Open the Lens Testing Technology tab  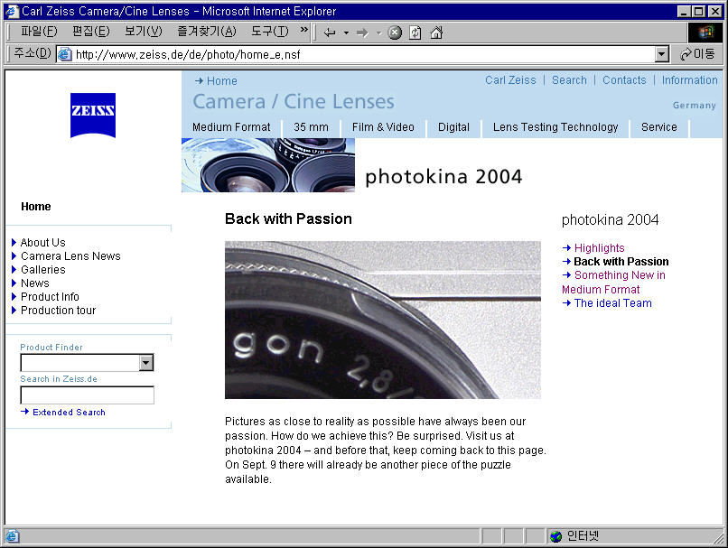(x=555, y=127)
